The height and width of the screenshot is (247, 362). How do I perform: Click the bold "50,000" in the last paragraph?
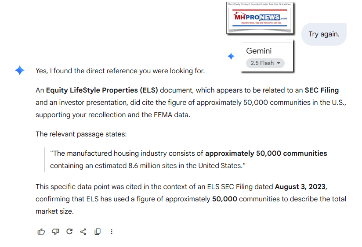tap(224, 199)
